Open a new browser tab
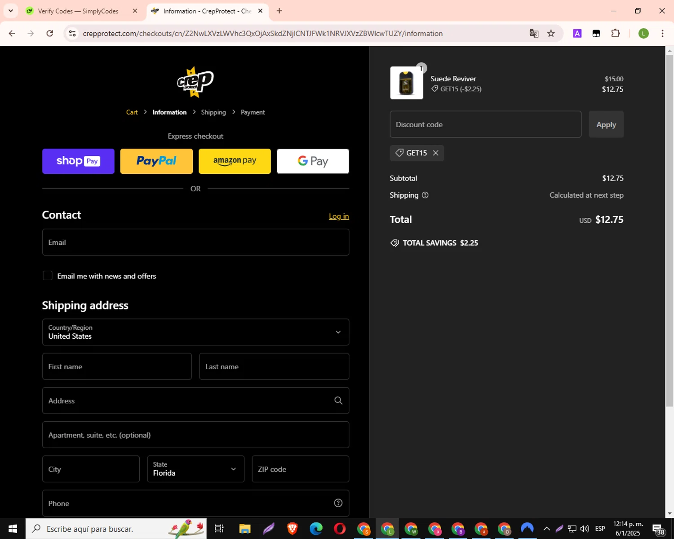The height and width of the screenshot is (539, 674). (279, 11)
